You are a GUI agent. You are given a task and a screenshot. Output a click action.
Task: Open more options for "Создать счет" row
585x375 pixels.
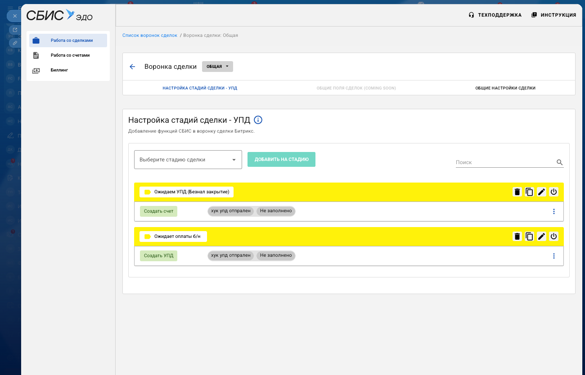point(553,212)
